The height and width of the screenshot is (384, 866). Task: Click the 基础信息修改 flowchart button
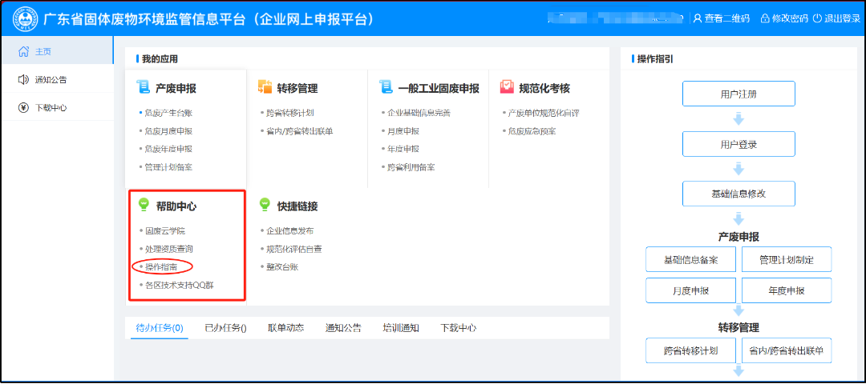point(739,194)
